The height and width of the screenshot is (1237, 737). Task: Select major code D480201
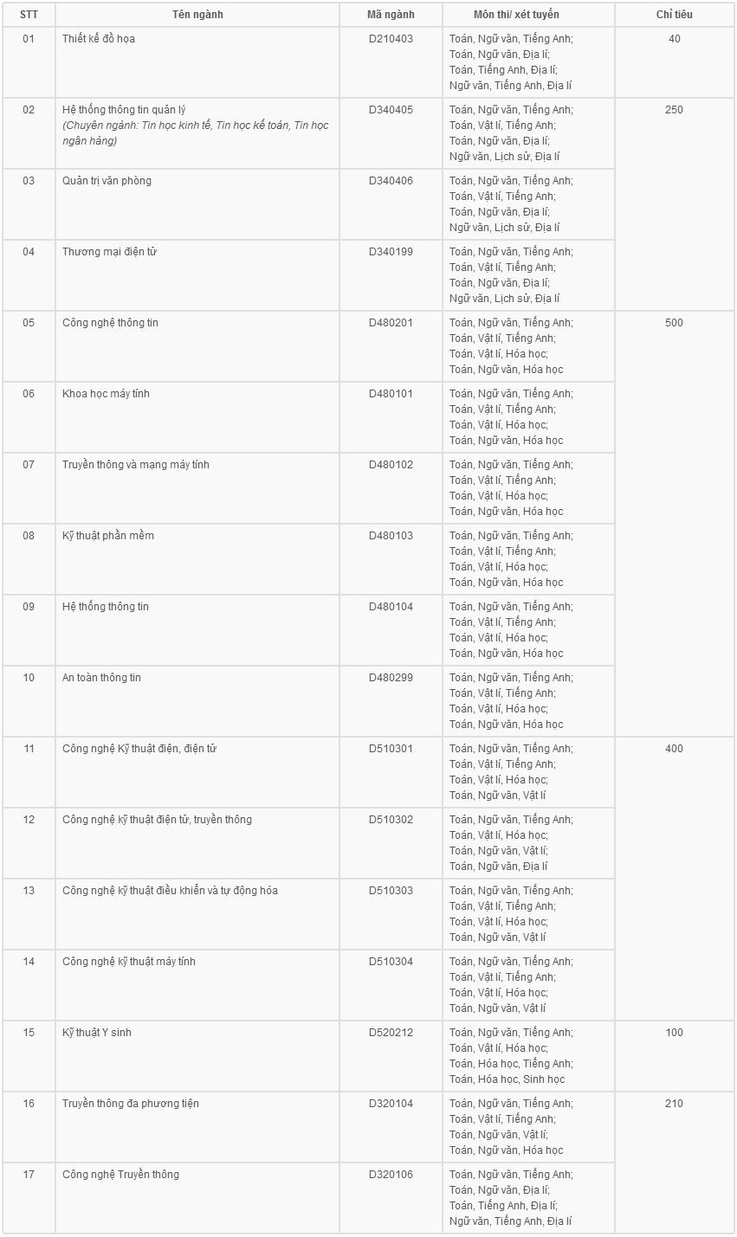click(x=391, y=323)
